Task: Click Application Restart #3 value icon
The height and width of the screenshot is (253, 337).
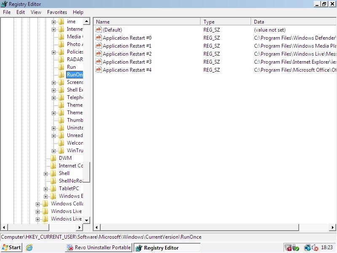Action: pos(99,62)
